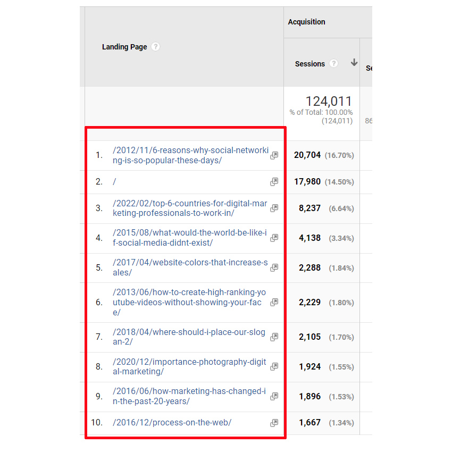Open homepage "/" row external link icon
The height and width of the screenshot is (452, 452).
274,182
